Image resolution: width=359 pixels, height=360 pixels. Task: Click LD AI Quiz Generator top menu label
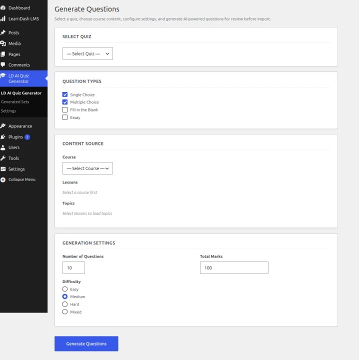pyautogui.click(x=18, y=78)
